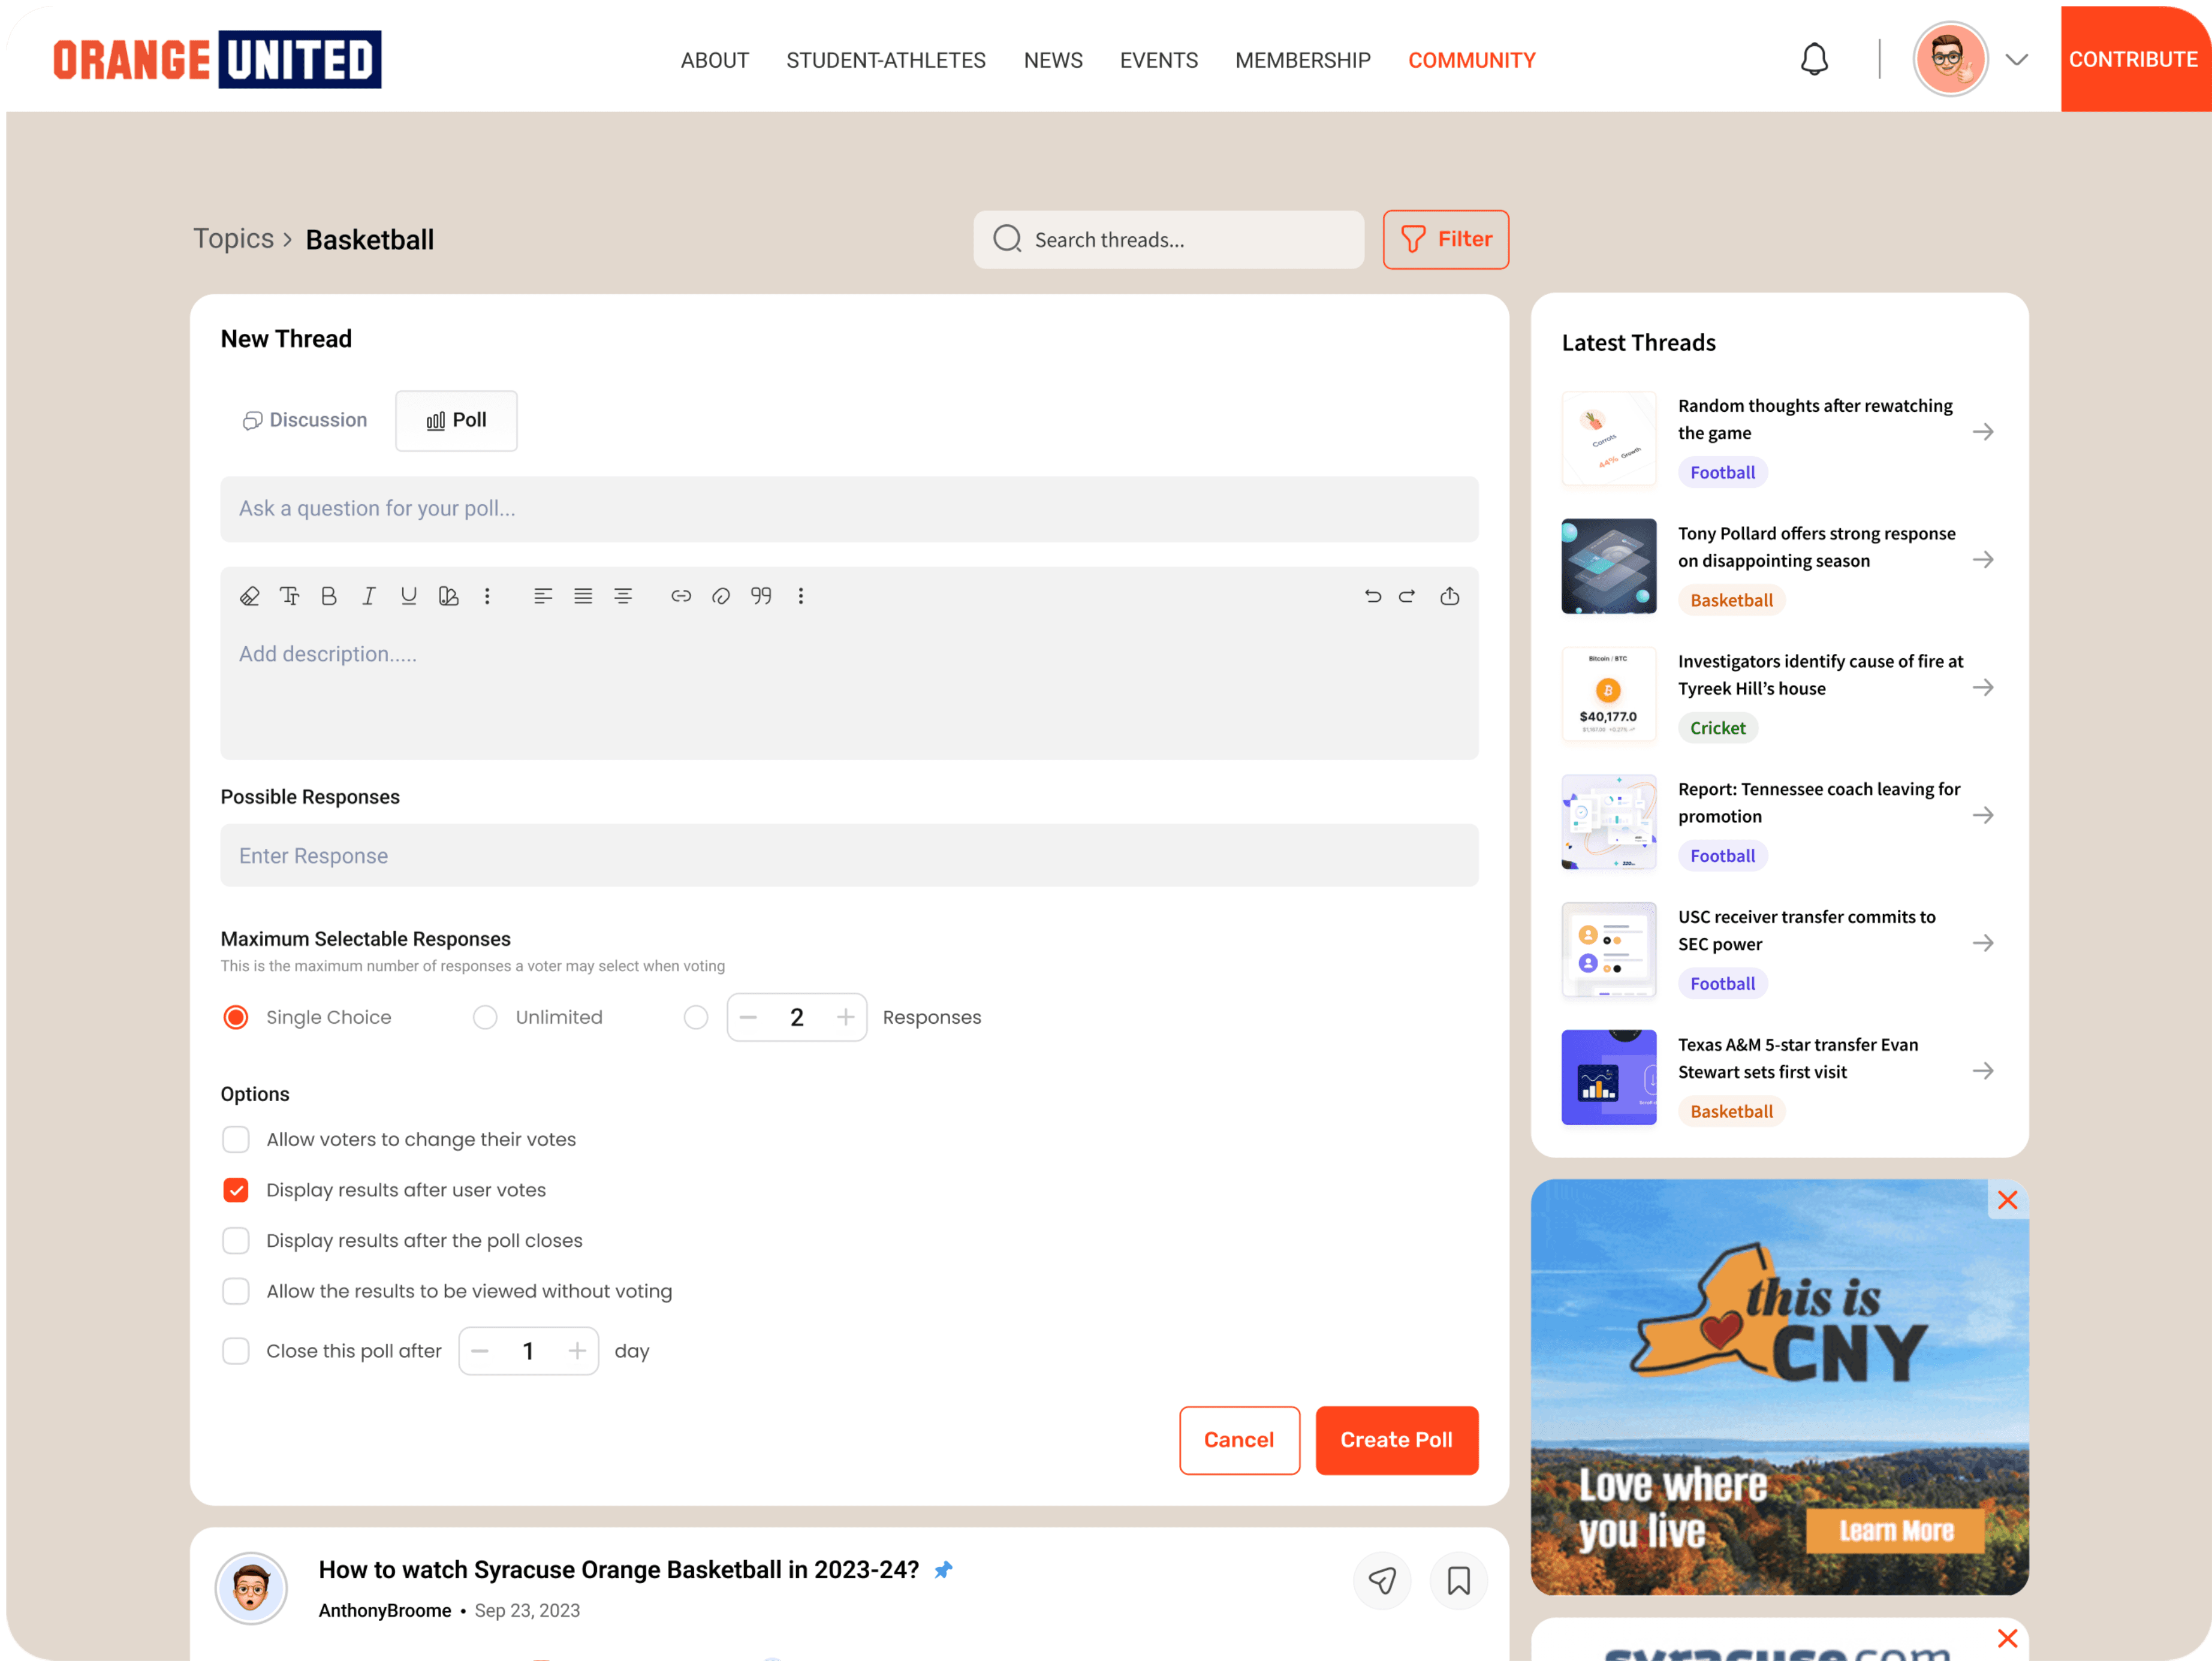Screen dimensions: 2212x1661
Task: Bookmark the Syracuse Orange Basketball thread
Action: pyautogui.click(x=1458, y=1580)
